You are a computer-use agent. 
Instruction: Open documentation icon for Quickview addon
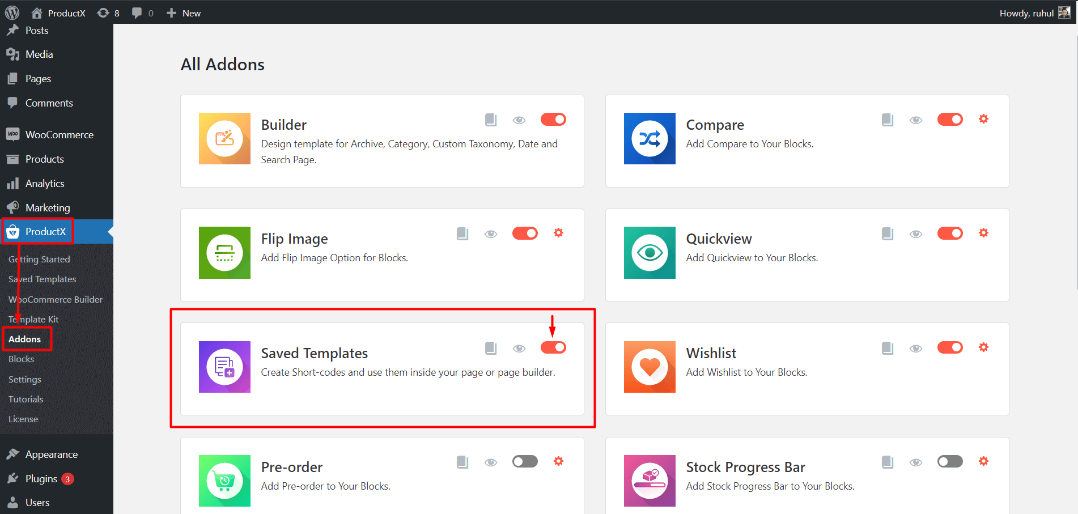coord(888,233)
